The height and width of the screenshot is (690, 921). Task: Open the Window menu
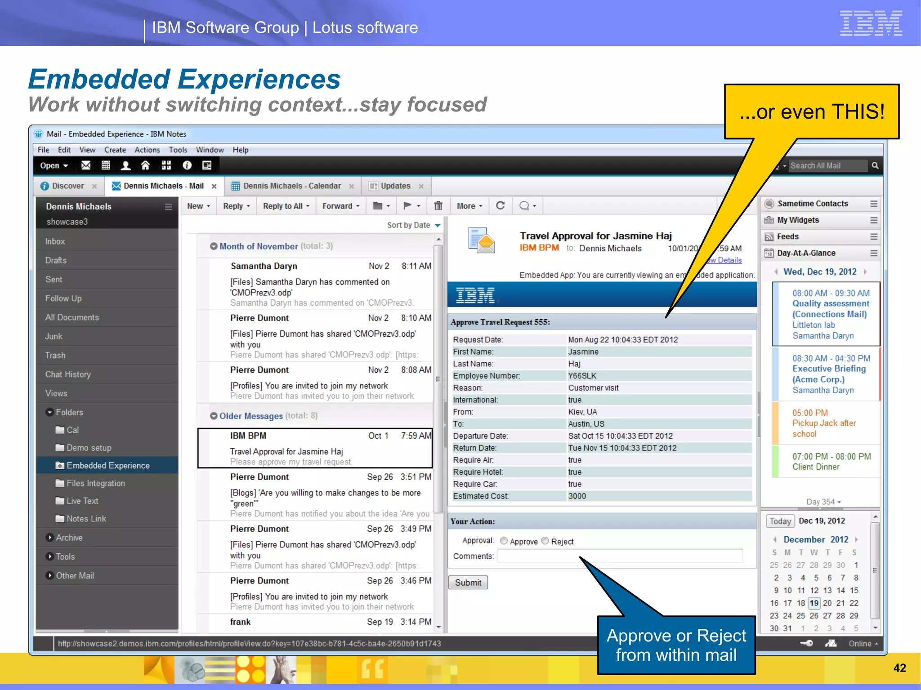point(210,150)
